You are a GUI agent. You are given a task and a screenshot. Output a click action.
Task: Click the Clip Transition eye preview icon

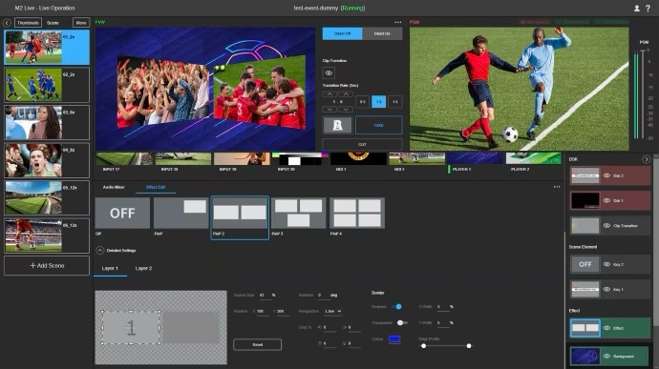click(x=329, y=73)
